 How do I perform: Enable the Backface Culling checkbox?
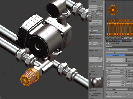pyautogui.click(x=90, y=89)
